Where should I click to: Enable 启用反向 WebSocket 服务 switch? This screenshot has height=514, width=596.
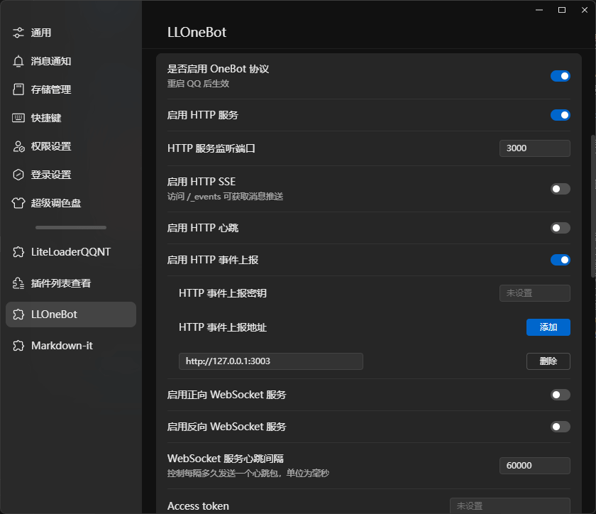tap(561, 427)
